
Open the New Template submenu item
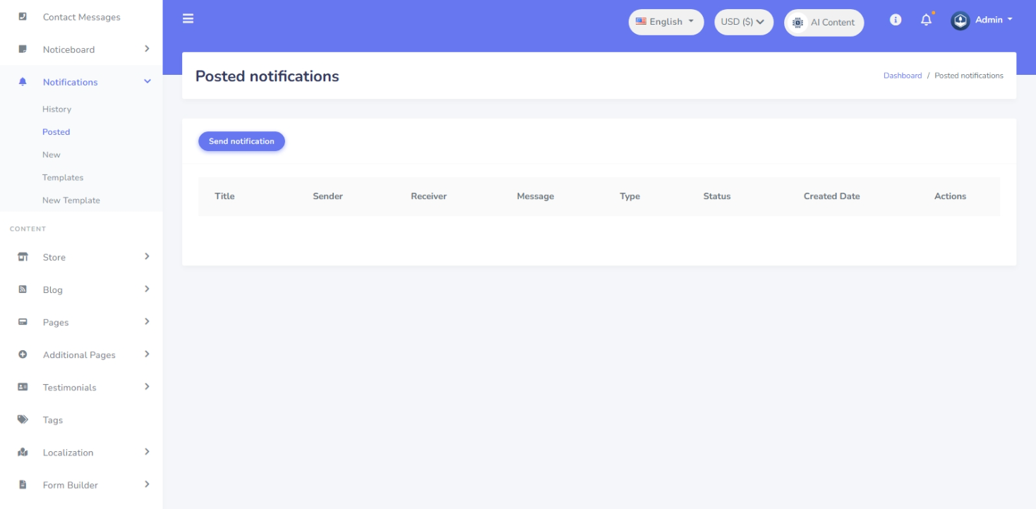[x=71, y=200]
